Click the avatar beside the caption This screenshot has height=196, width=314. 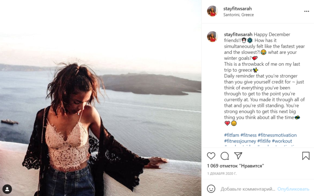click(212, 37)
